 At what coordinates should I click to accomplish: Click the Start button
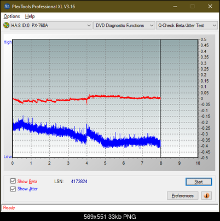(199, 182)
